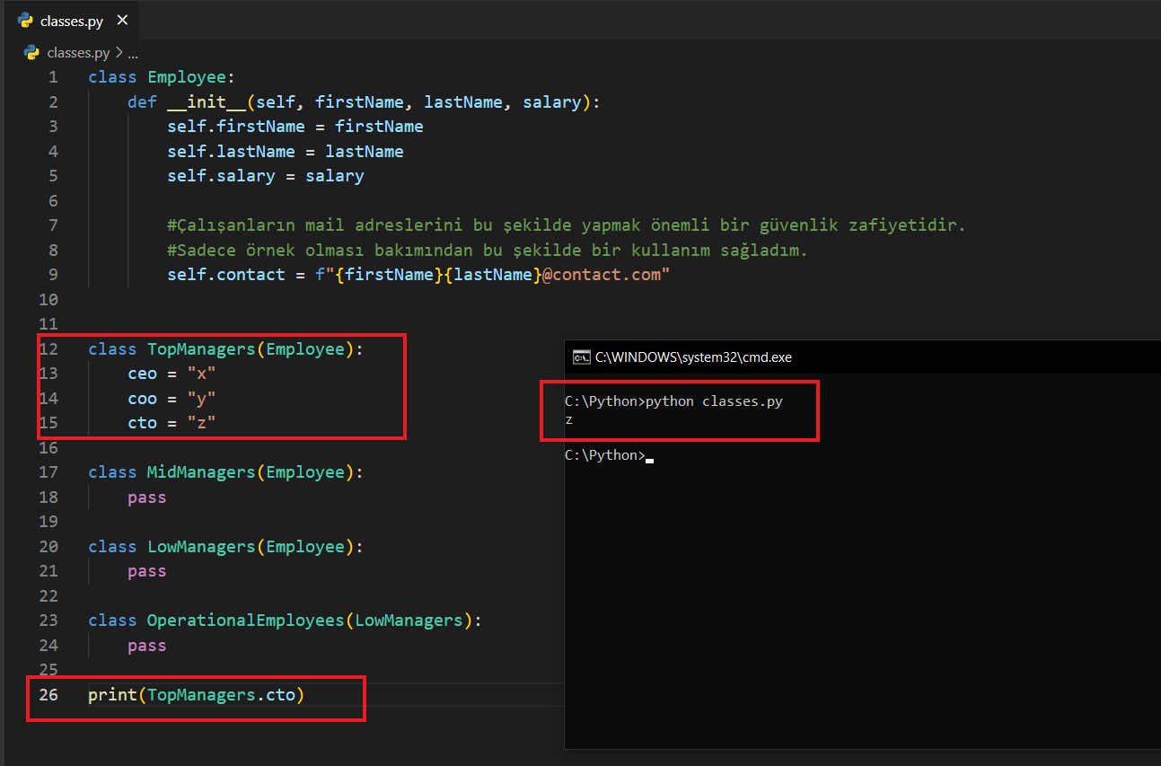Screen dimensions: 1161x766
Task: Click line number 12 in the gutter
Action: click(x=48, y=349)
